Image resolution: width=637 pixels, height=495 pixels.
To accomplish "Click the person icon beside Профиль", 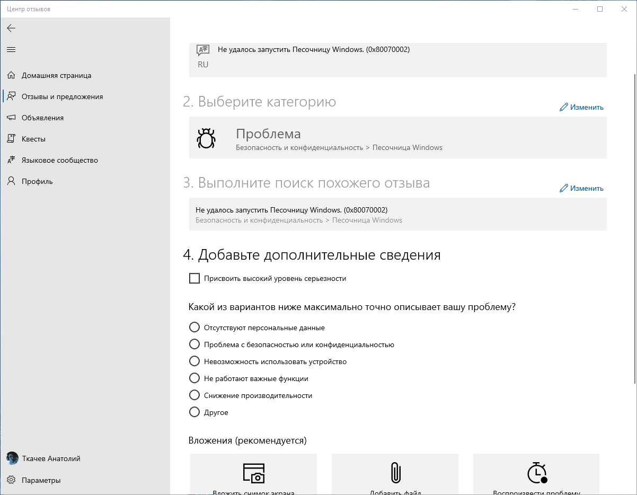I will 11,181.
